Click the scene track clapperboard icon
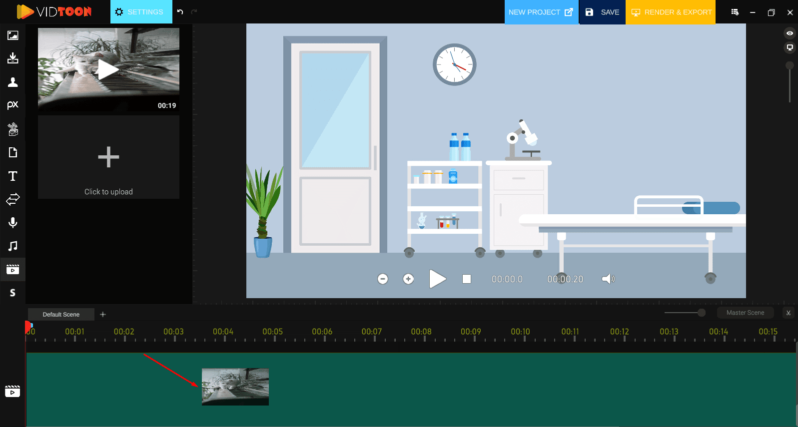Viewport: 798px width, 427px height. point(12,391)
